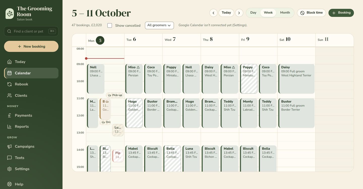Click the Reports bar chart icon
Screen dimensions: 363x189
point(9,127)
